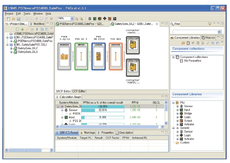
Task: Select the lower ACTUATOR contactor block
Action: point(133,68)
